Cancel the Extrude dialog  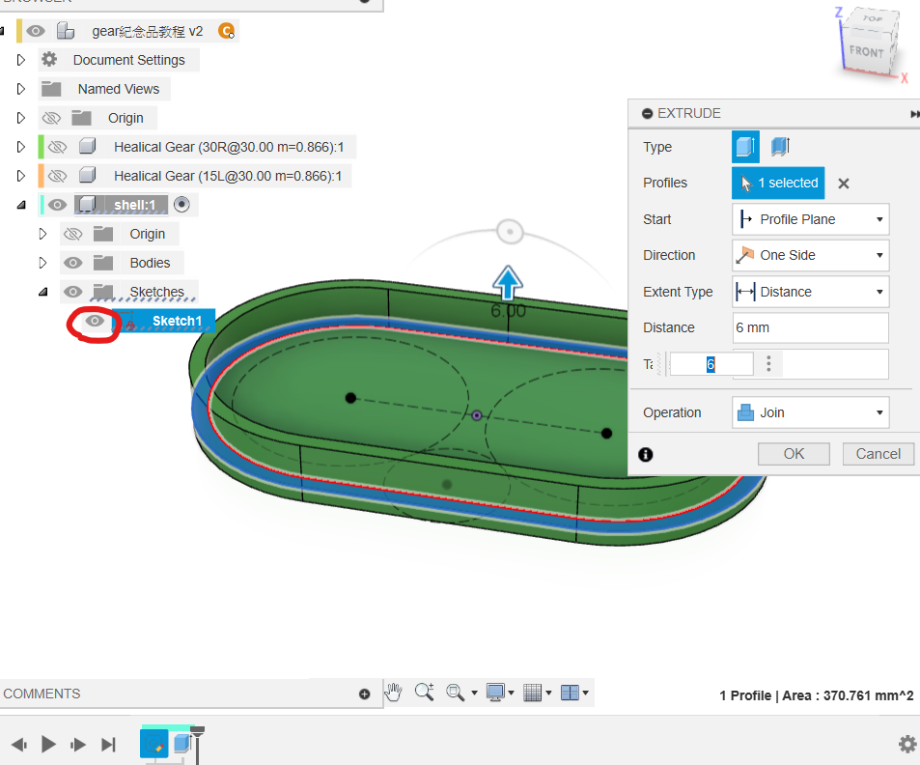(x=878, y=454)
